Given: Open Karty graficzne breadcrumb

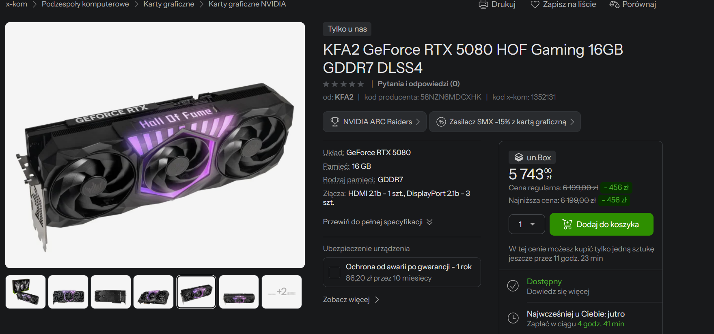Looking at the screenshot, I should pos(169,4).
